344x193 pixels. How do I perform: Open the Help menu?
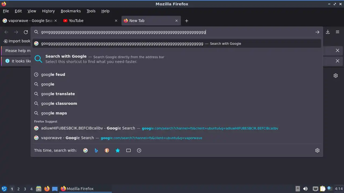[x=105, y=11]
